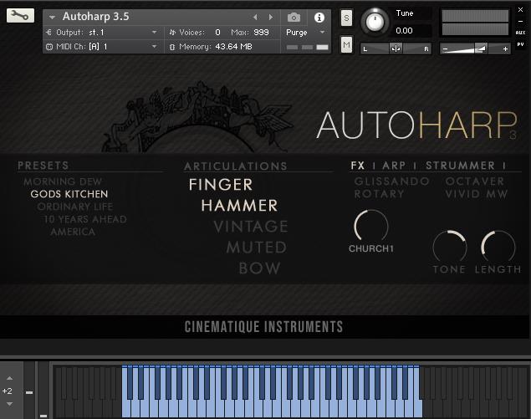Click the Voices count 0 value
The image size is (531, 419).
[217, 33]
